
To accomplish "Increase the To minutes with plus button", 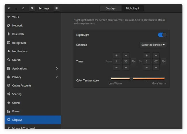I will click(156, 55).
